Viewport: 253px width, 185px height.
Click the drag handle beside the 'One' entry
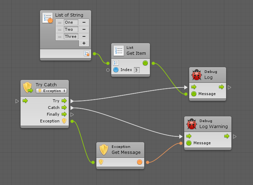tap(60, 22)
